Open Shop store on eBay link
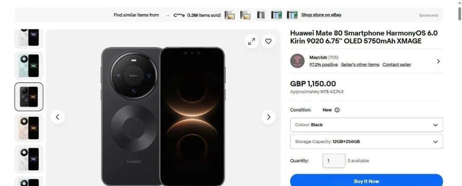The width and height of the screenshot is (462, 186). (x=321, y=15)
